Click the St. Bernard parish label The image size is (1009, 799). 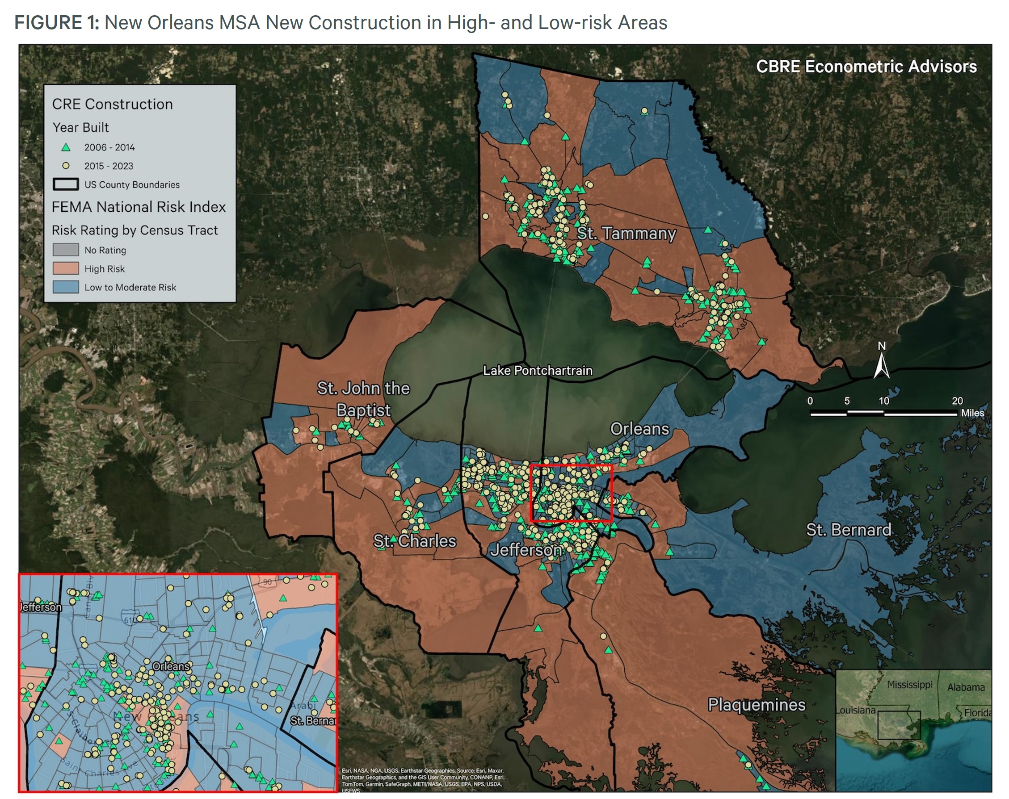point(849,530)
